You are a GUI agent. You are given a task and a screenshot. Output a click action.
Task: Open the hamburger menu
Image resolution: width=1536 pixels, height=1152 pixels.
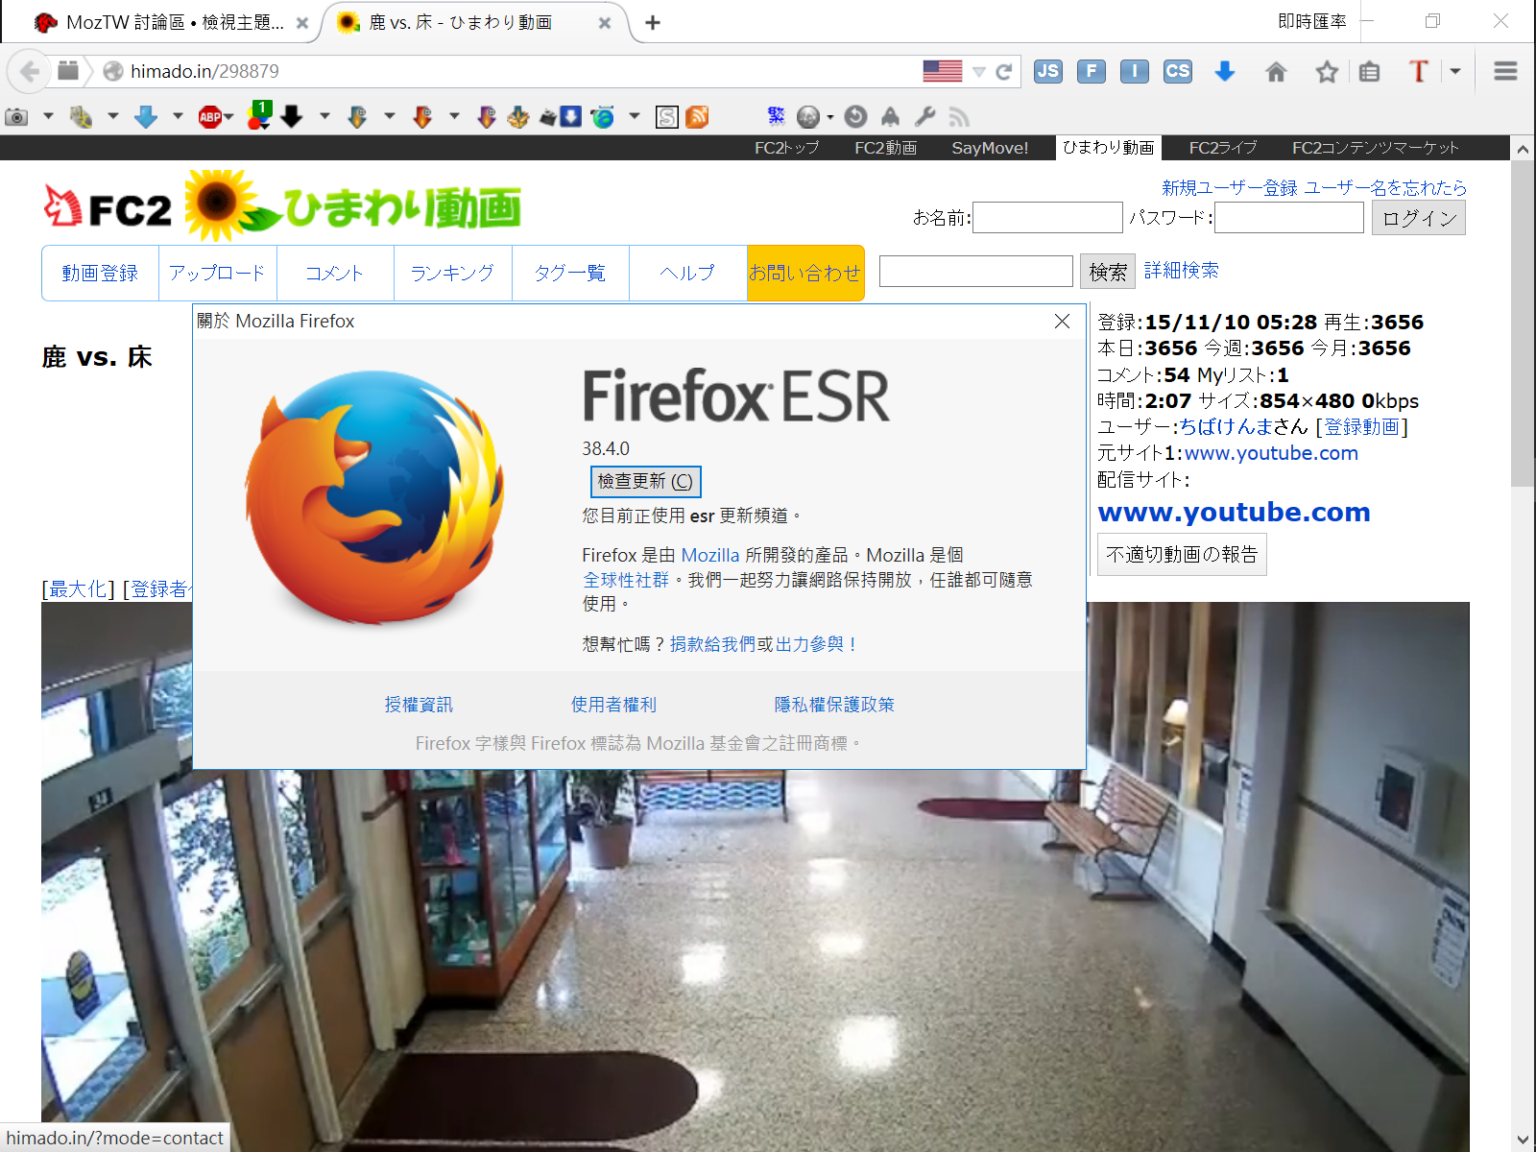[1505, 71]
